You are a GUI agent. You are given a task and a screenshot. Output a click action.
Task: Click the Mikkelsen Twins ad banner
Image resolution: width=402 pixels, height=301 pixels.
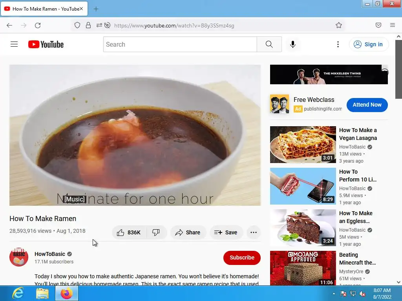pos(329,74)
